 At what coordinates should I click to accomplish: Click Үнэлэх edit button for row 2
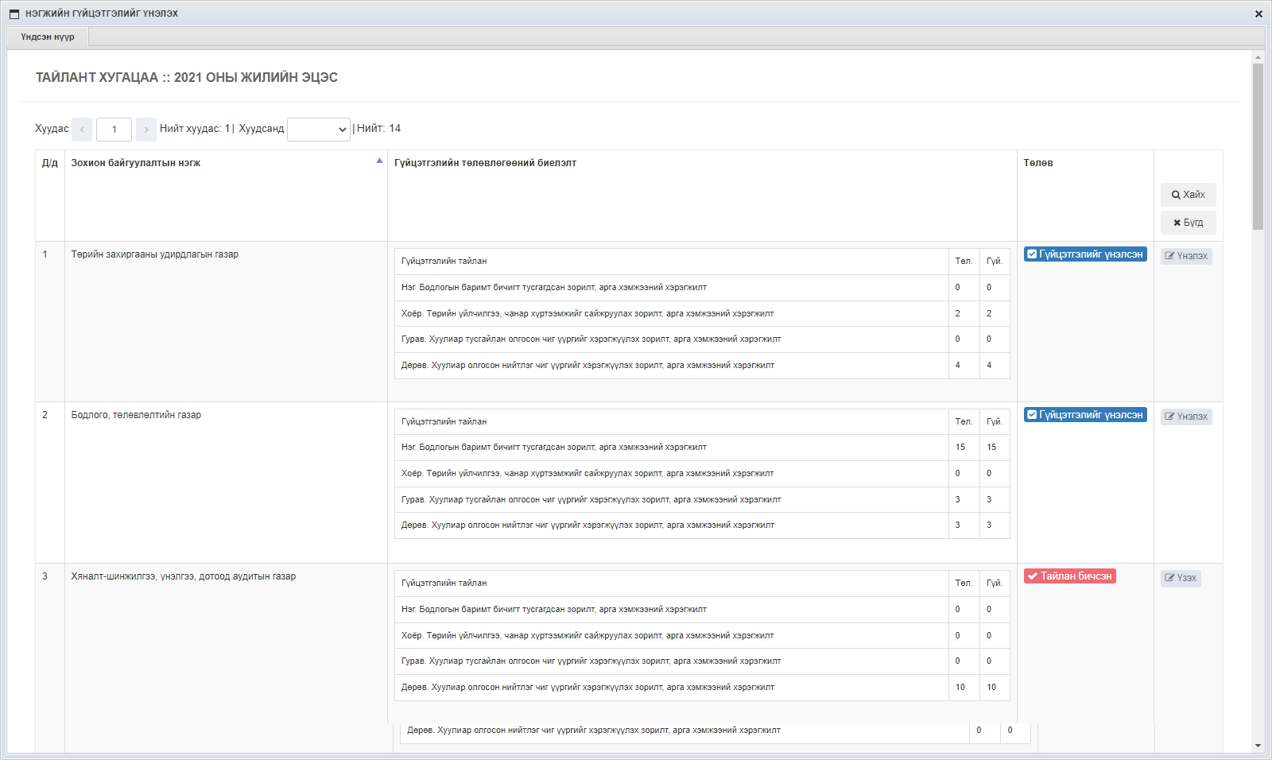[1185, 417]
